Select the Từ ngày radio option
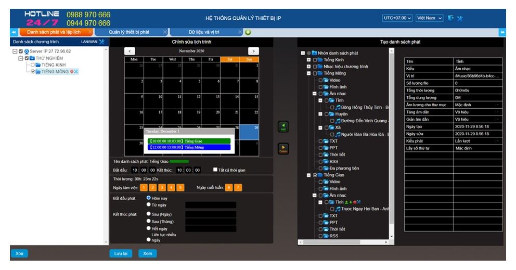The width and height of the screenshot is (516, 270). point(149,204)
